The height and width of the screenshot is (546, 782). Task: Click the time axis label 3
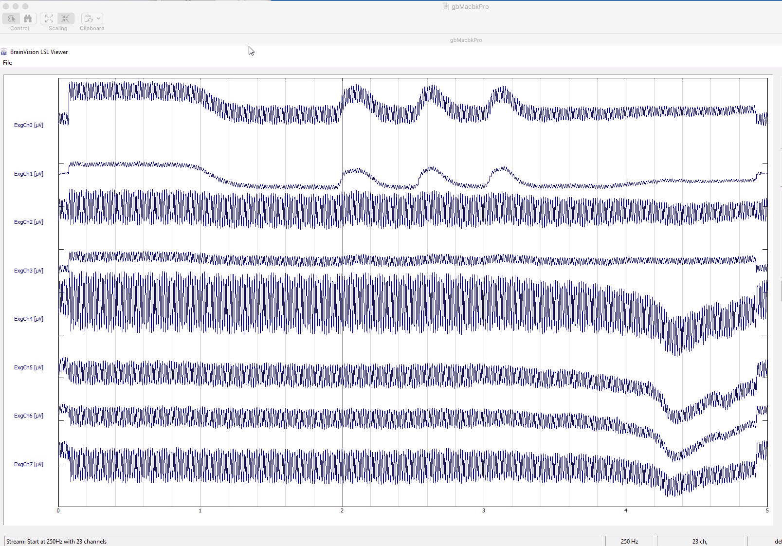[484, 511]
